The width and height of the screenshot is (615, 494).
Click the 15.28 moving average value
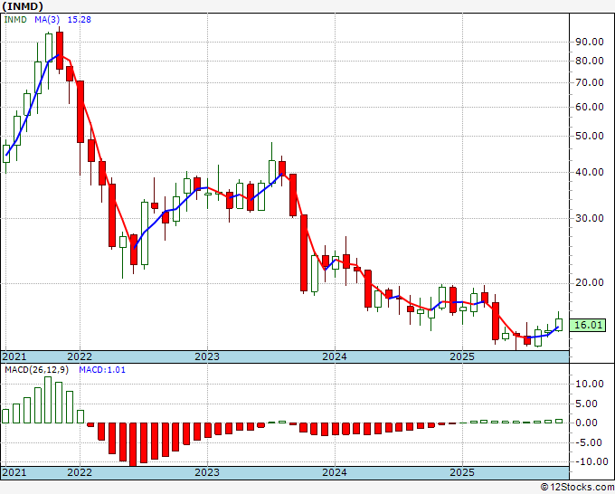pyautogui.click(x=80, y=20)
